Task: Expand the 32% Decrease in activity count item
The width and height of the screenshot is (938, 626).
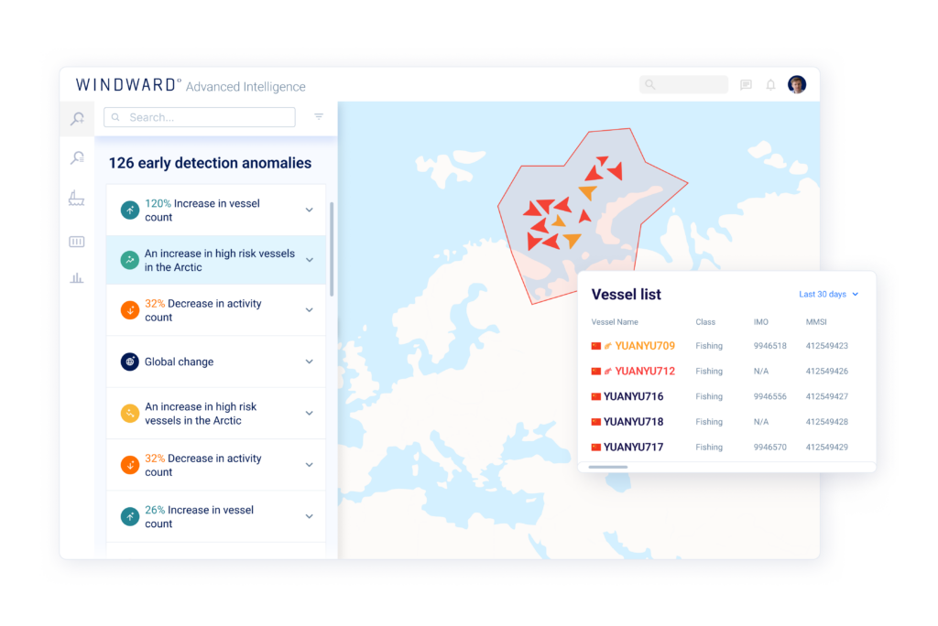Action: [309, 310]
